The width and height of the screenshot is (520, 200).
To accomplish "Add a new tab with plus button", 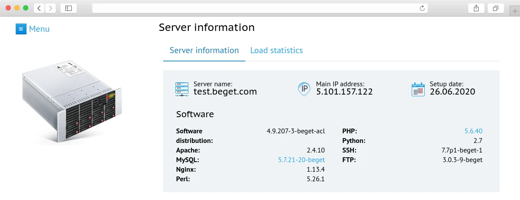I will tap(515, 11).
